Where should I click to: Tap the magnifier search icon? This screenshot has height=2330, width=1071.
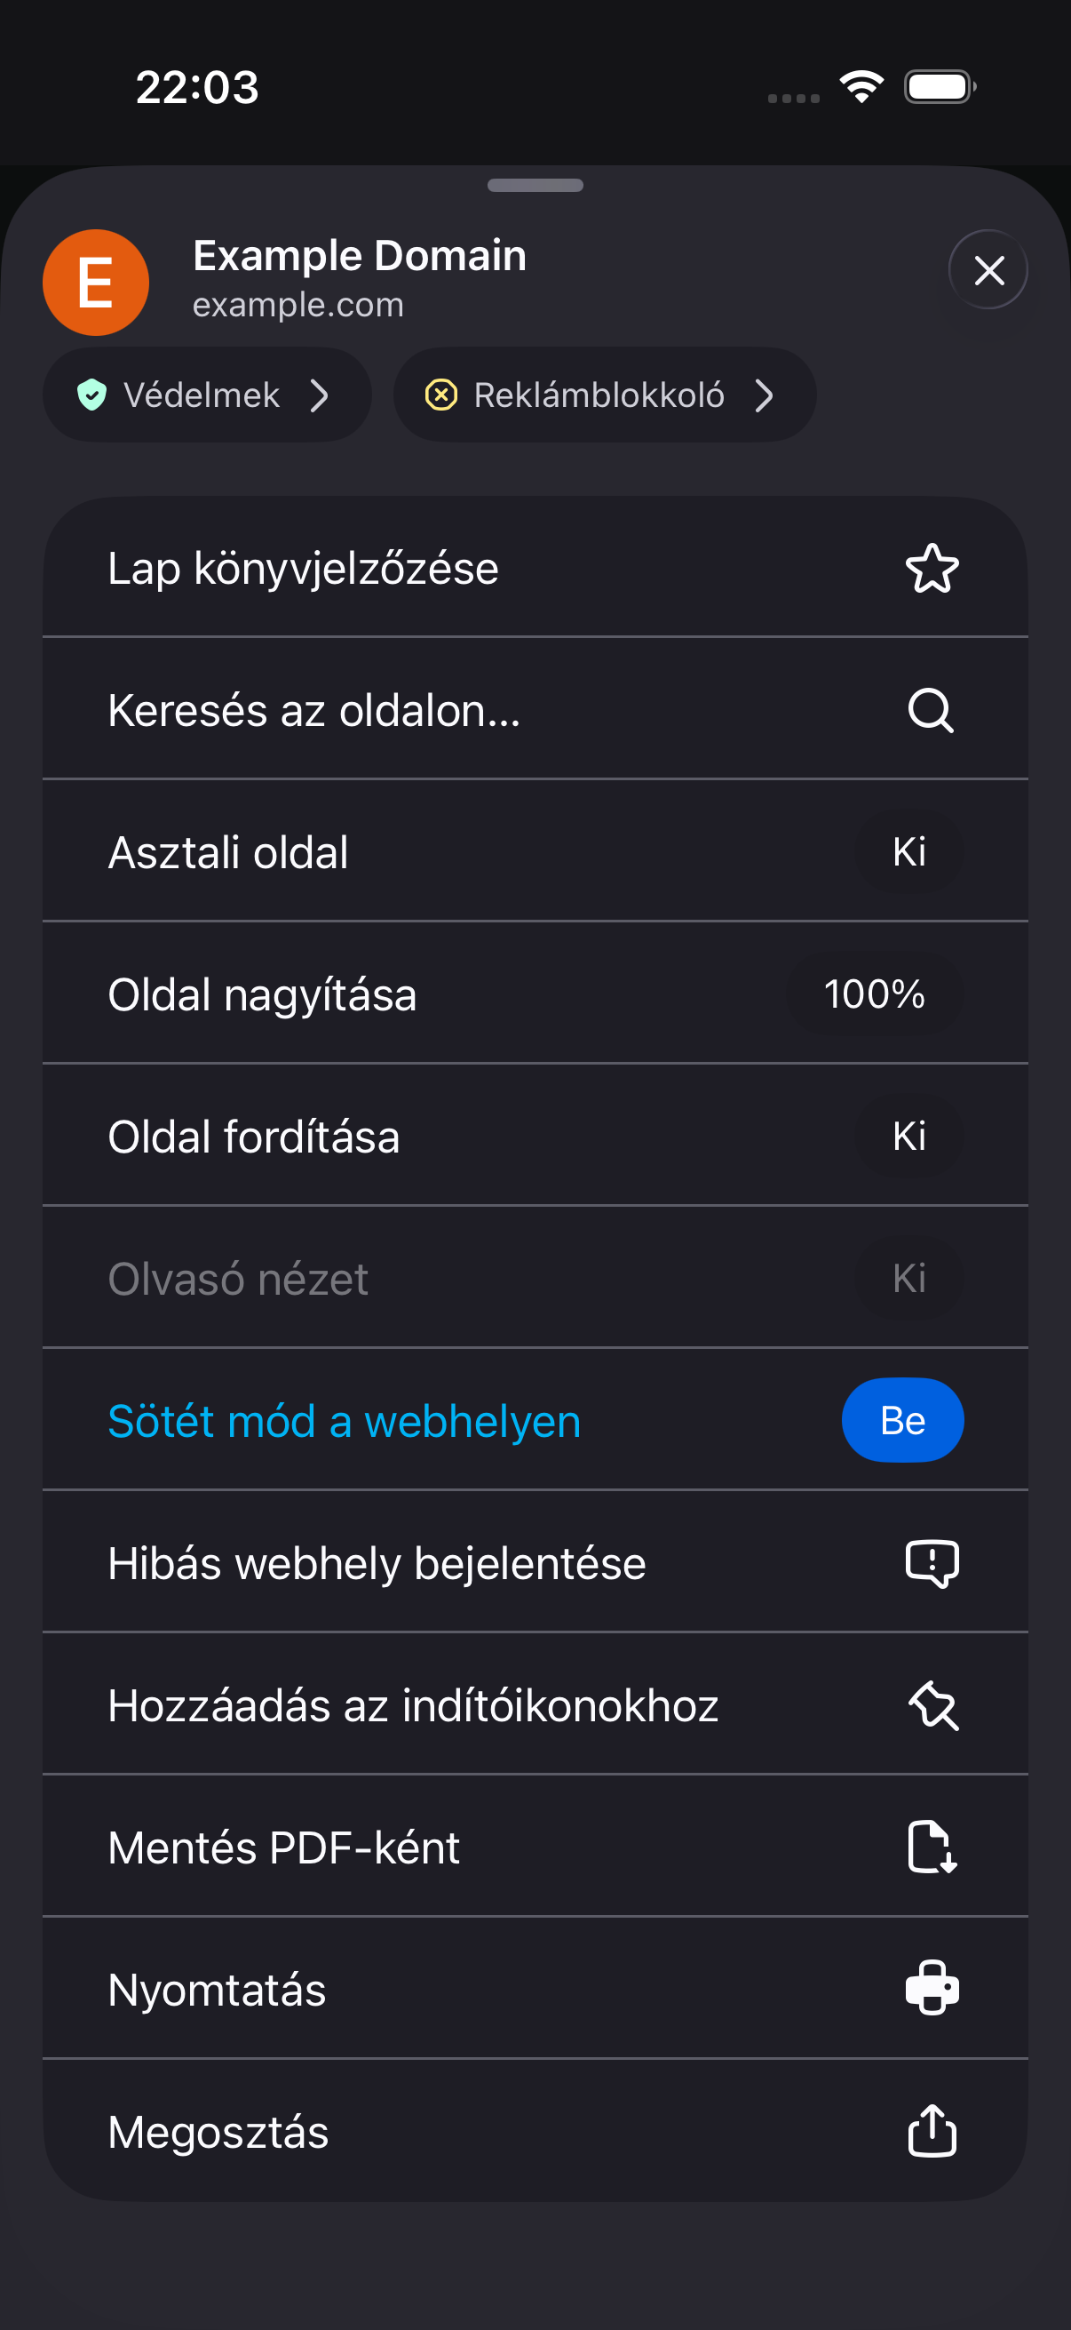coord(931,710)
